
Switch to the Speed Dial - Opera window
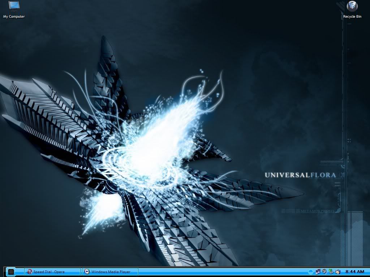[52, 272]
